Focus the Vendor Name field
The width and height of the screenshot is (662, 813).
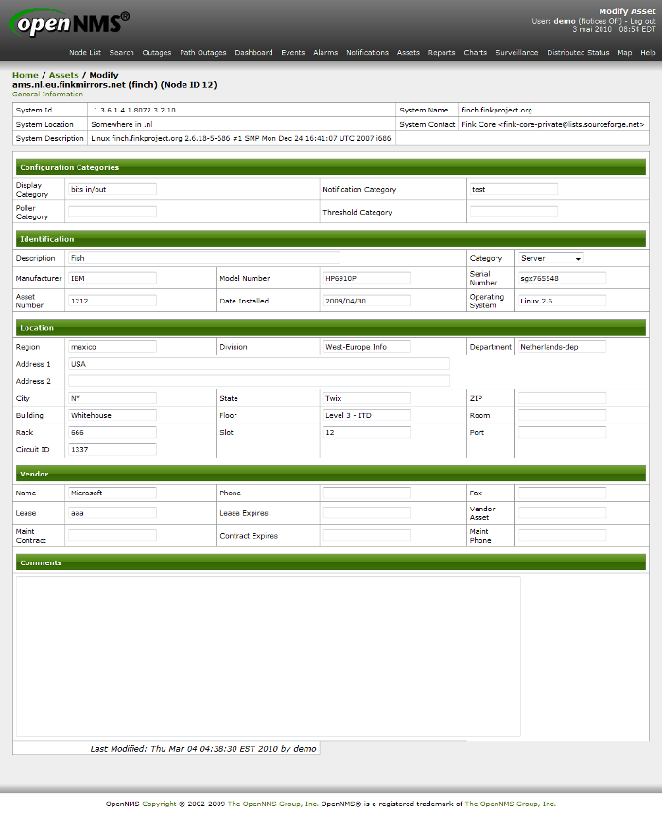pos(112,493)
